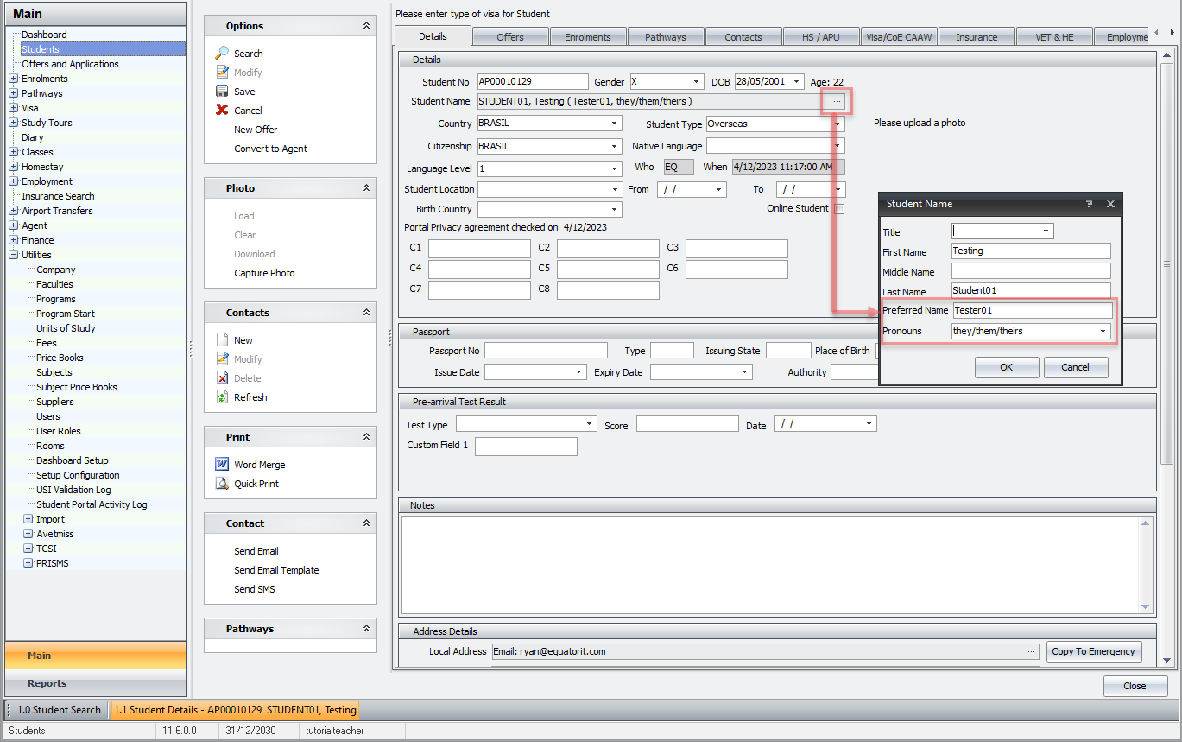This screenshot has height=742, width=1182.
Task: Click the Save disk icon
Action: [x=222, y=92]
